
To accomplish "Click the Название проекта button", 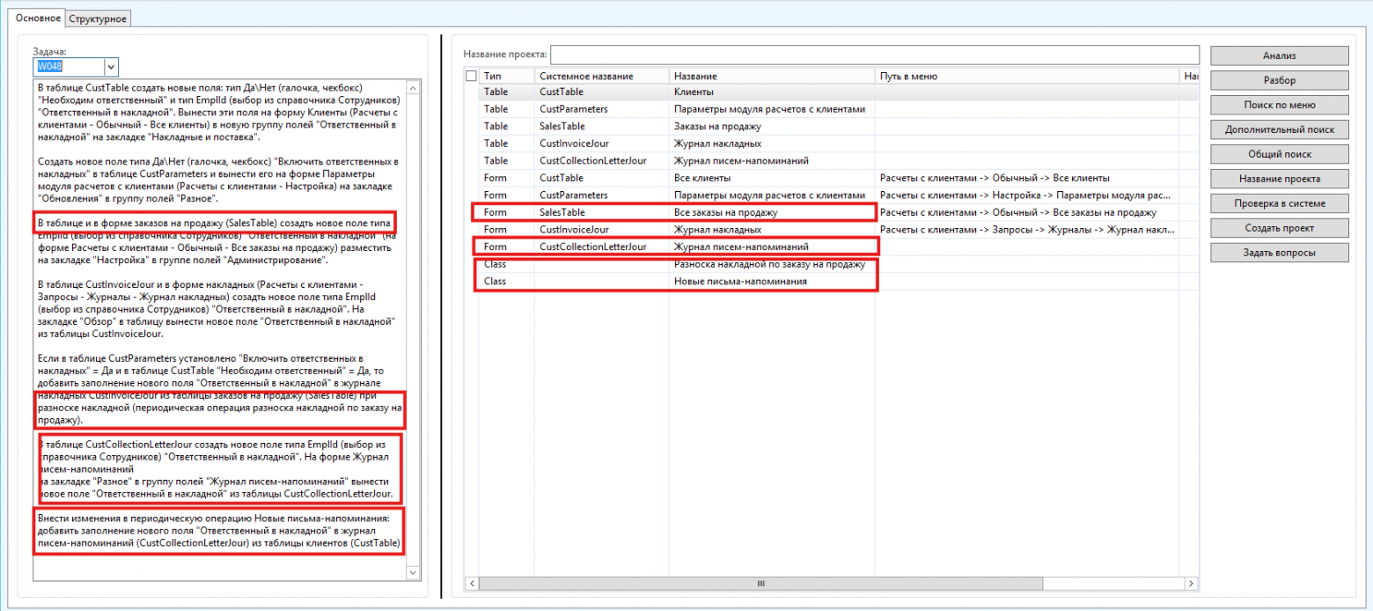I will [x=1280, y=179].
